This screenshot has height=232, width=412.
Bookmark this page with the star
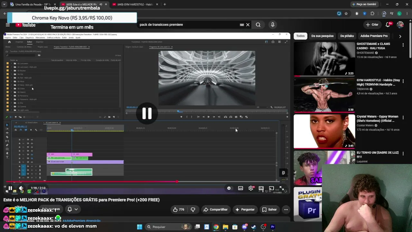coord(346,14)
